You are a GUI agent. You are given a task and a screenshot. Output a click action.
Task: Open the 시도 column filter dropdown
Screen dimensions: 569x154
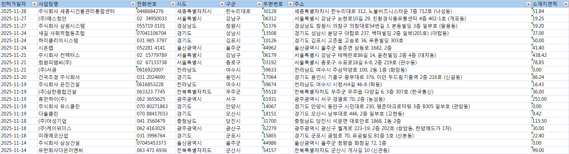(222, 4)
